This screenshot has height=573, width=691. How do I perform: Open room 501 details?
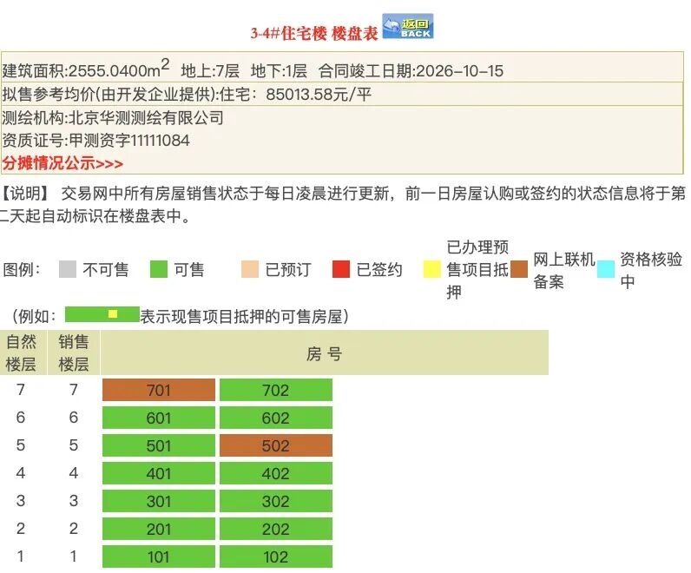159,446
